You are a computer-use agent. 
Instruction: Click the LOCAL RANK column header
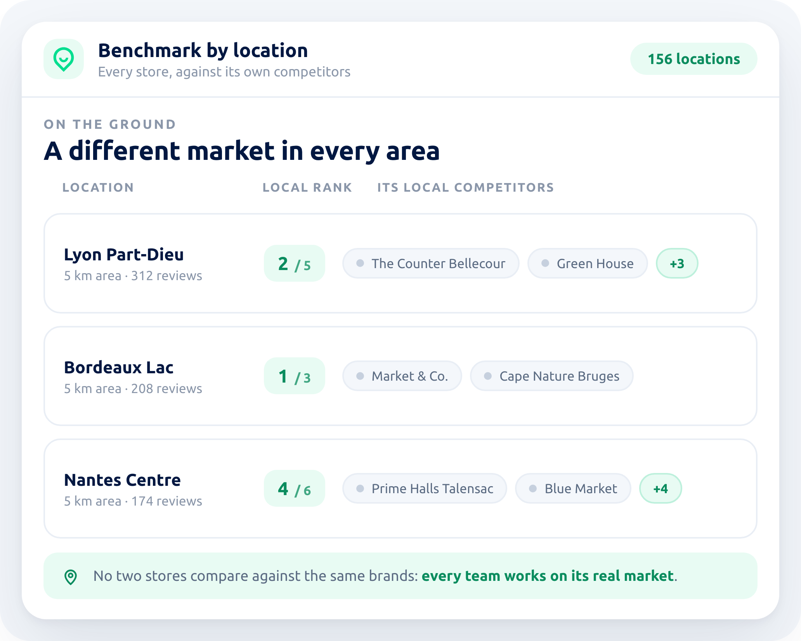(x=307, y=187)
